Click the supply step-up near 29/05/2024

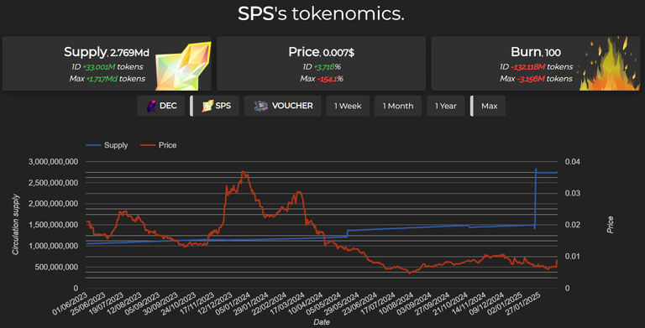coord(348,233)
